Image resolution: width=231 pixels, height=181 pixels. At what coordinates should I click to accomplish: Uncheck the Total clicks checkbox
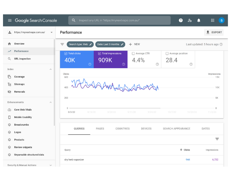point(66,54)
